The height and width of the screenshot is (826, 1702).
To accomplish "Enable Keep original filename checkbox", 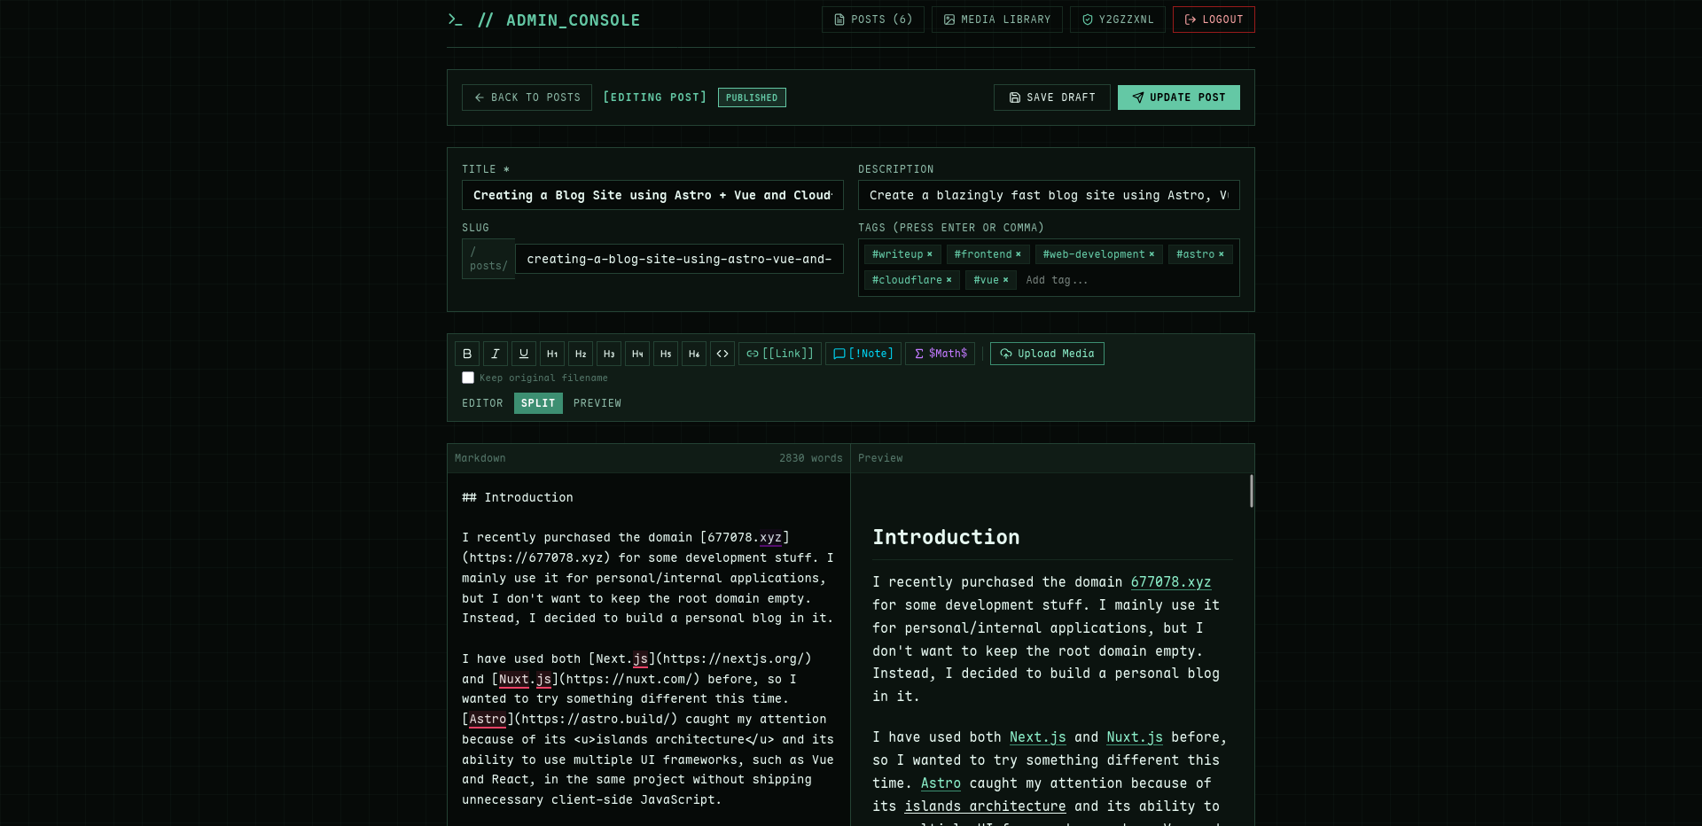I will click(468, 378).
